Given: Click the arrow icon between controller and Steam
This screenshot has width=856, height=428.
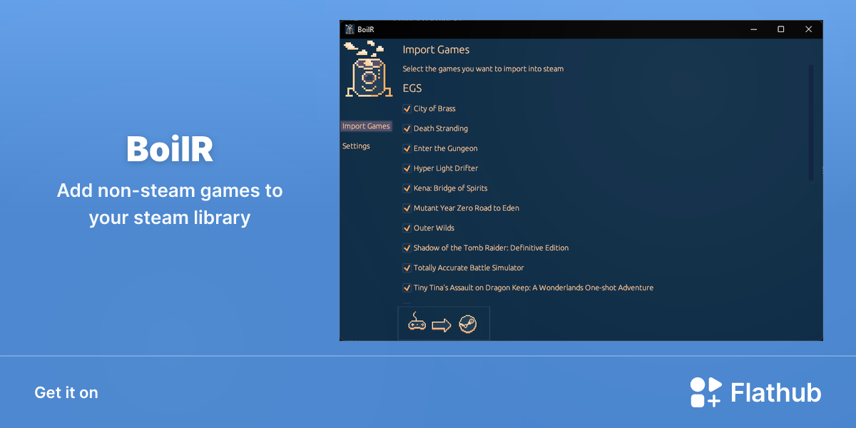Looking at the screenshot, I should (442, 325).
